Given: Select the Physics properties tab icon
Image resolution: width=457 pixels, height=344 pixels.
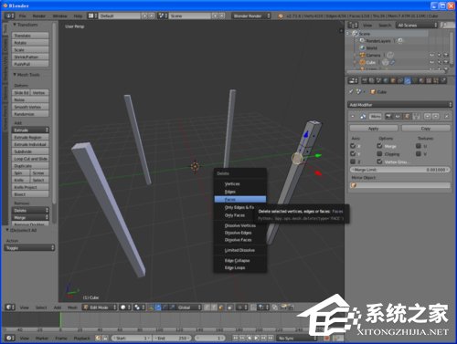Looking at the screenshot, I should tap(443, 80).
